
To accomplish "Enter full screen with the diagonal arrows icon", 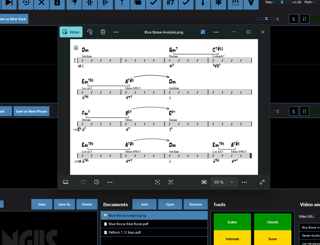I will click(262, 182).
